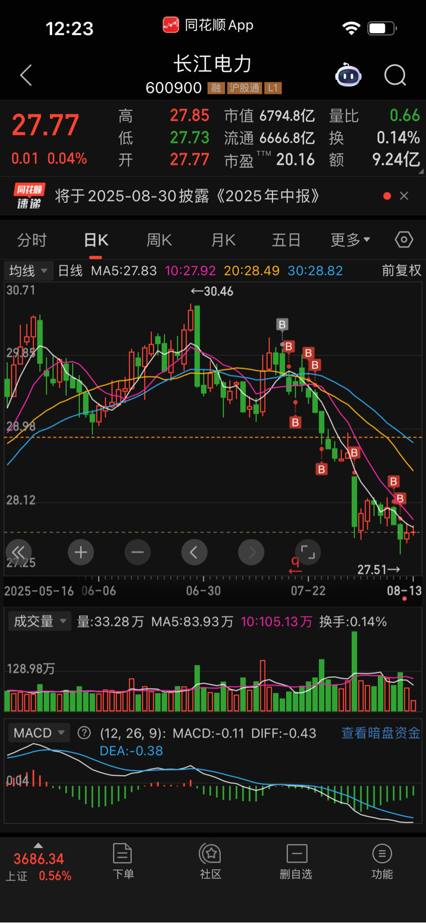
Task: Tap MA 30:28.82 label
Action: pos(315,271)
